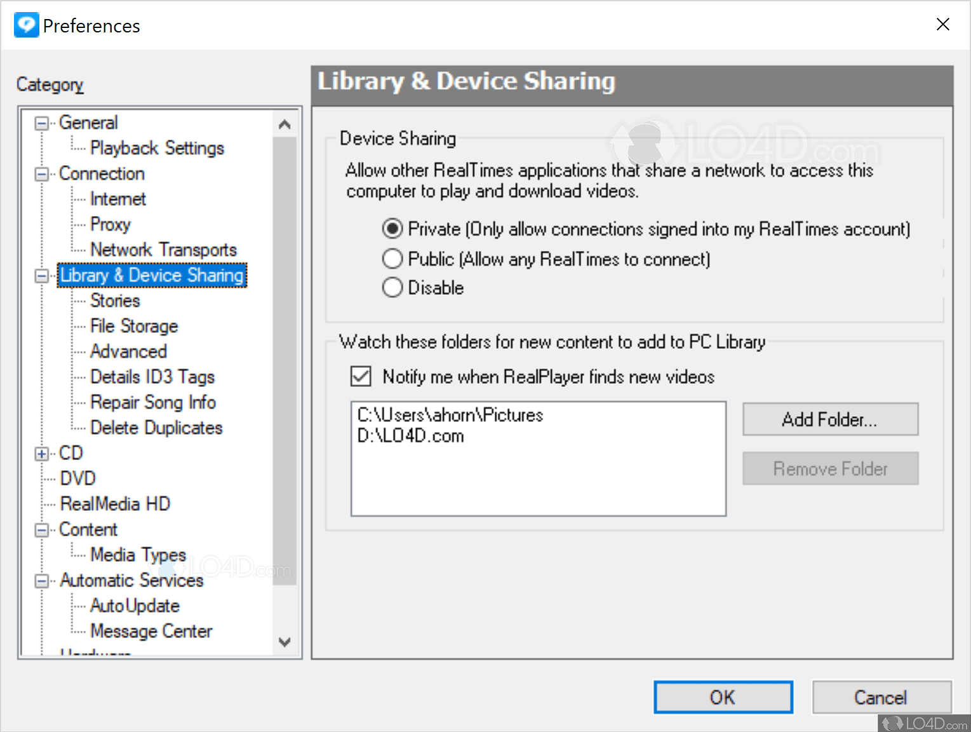The width and height of the screenshot is (971, 732).
Task: Select the D:\LO4D.com watched folder
Action: pyautogui.click(x=411, y=437)
